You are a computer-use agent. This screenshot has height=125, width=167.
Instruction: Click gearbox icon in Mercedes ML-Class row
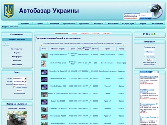90,72
